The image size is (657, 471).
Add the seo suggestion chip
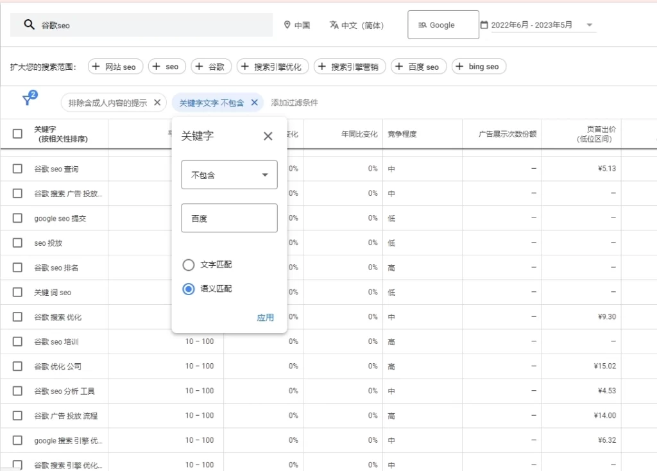167,67
